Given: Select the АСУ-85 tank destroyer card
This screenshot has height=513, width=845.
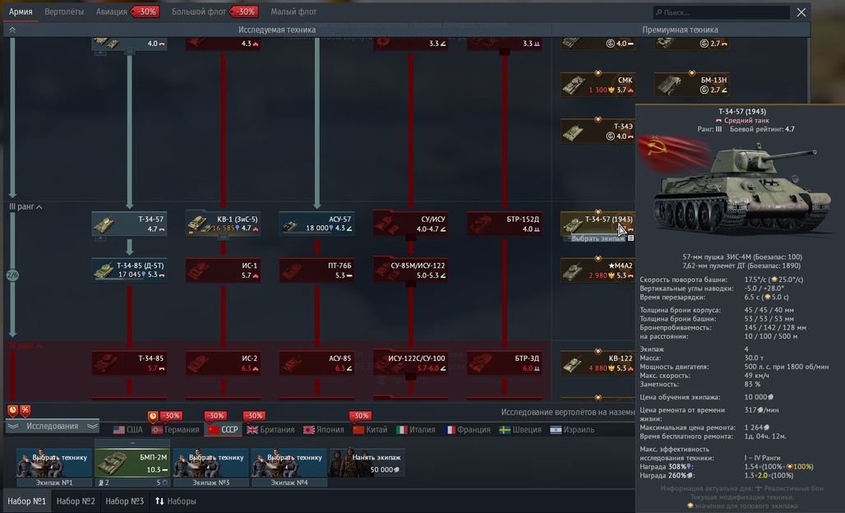Looking at the screenshot, I should [317, 363].
